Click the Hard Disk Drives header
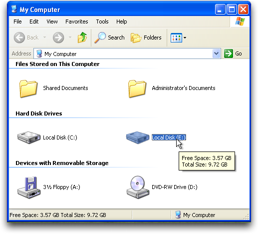Image resolution: width=258 pixels, height=234 pixels. (x=39, y=113)
